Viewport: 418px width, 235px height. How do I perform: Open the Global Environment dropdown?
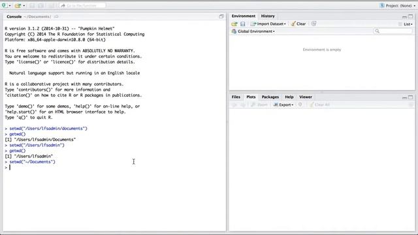253,31
